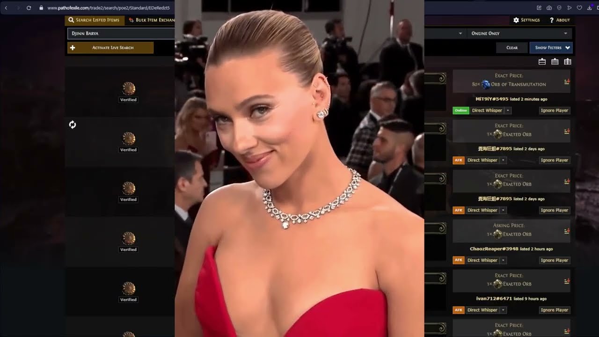The image size is (599, 337).
Task: Click the Settings gear icon
Action: click(x=516, y=20)
